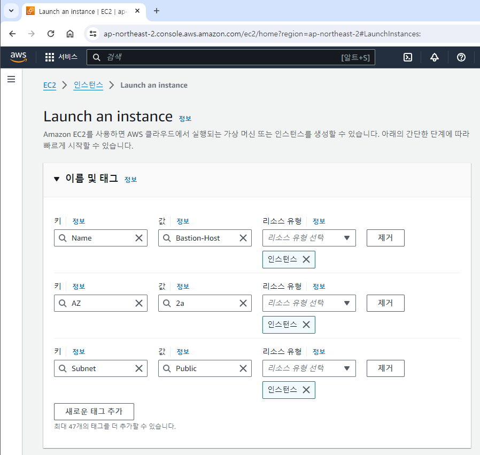Click the Name key input field
Viewport: 480px width, 455px height.
[100, 238]
